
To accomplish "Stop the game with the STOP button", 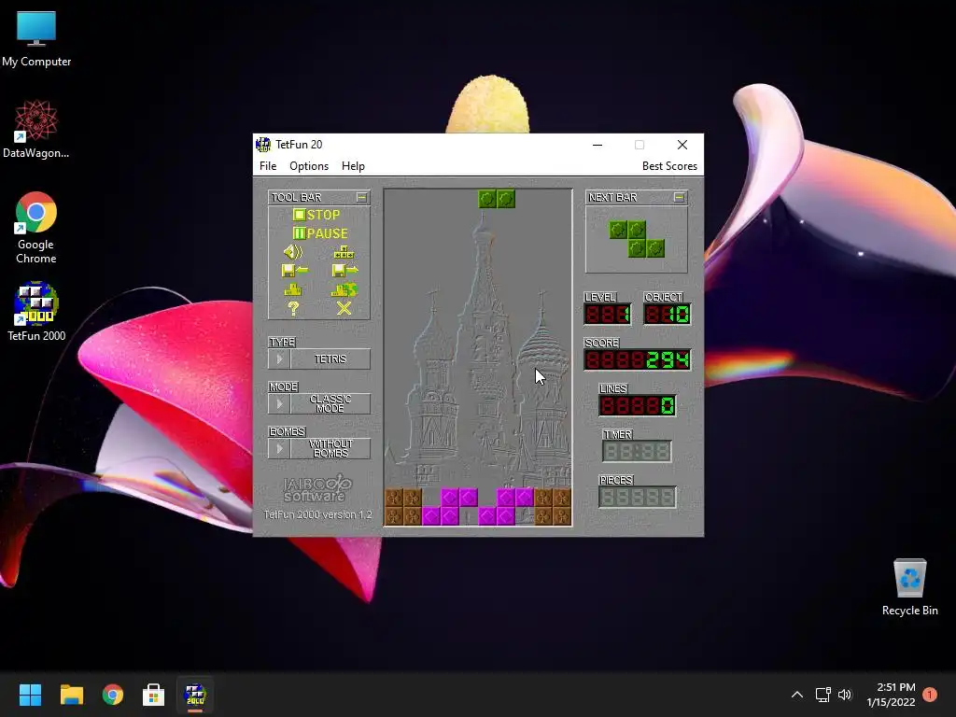I will [x=316, y=215].
